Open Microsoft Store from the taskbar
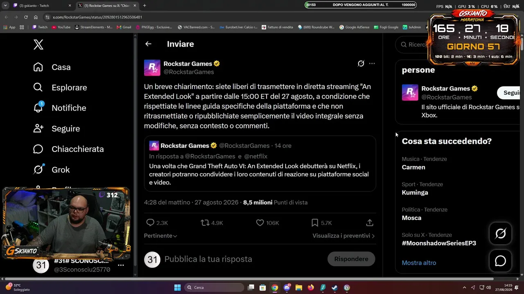 [x=263, y=287]
